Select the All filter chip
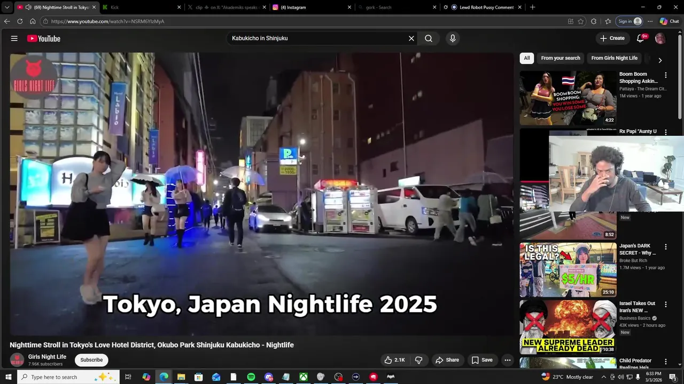The image size is (684, 384). (527, 58)
